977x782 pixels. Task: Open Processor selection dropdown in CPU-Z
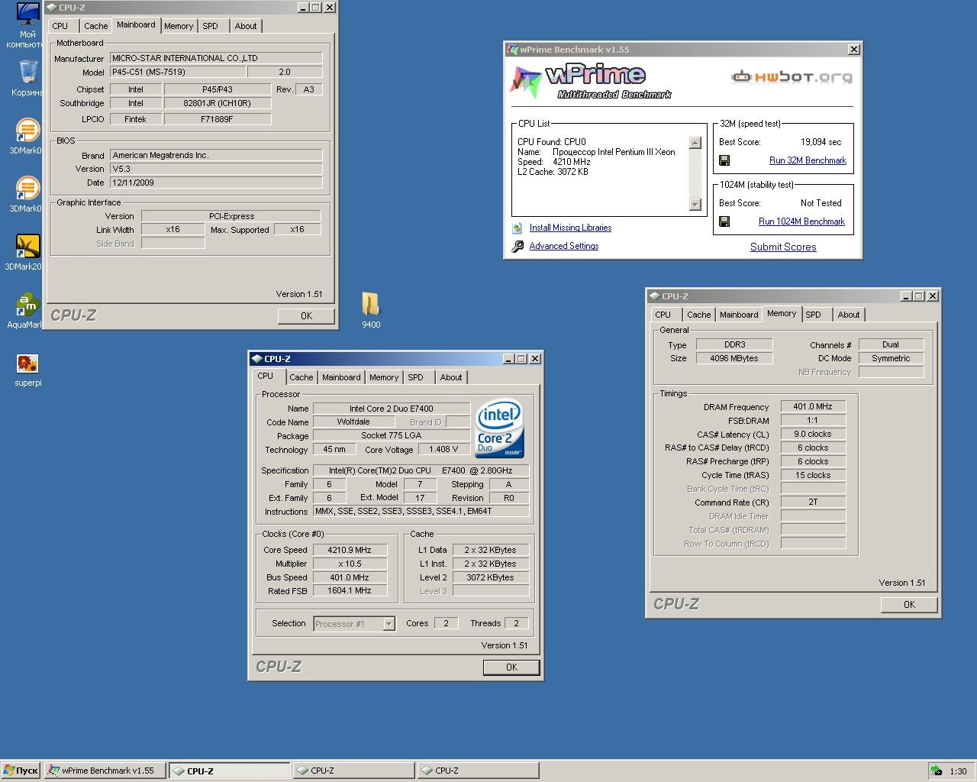click(x=389, y=624)
